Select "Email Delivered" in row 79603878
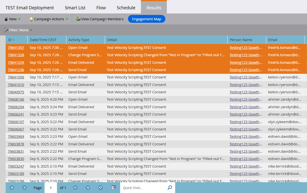The width and height of the screenshot is (307, 193). 81,144
